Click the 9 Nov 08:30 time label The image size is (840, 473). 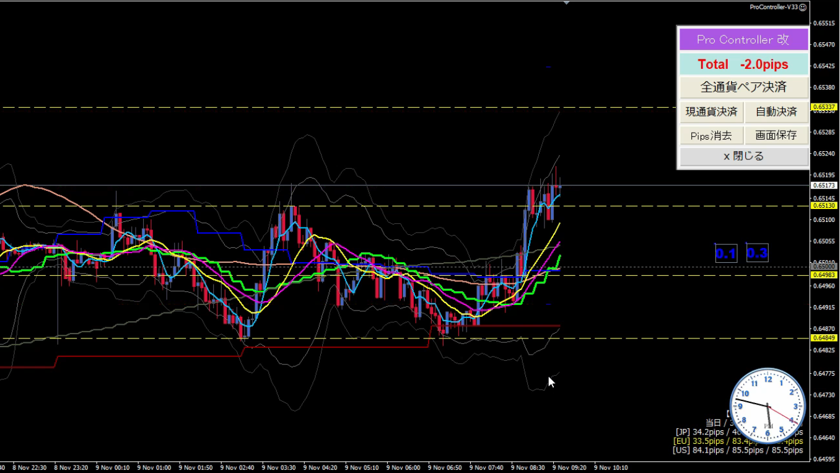tap(528, 467)
